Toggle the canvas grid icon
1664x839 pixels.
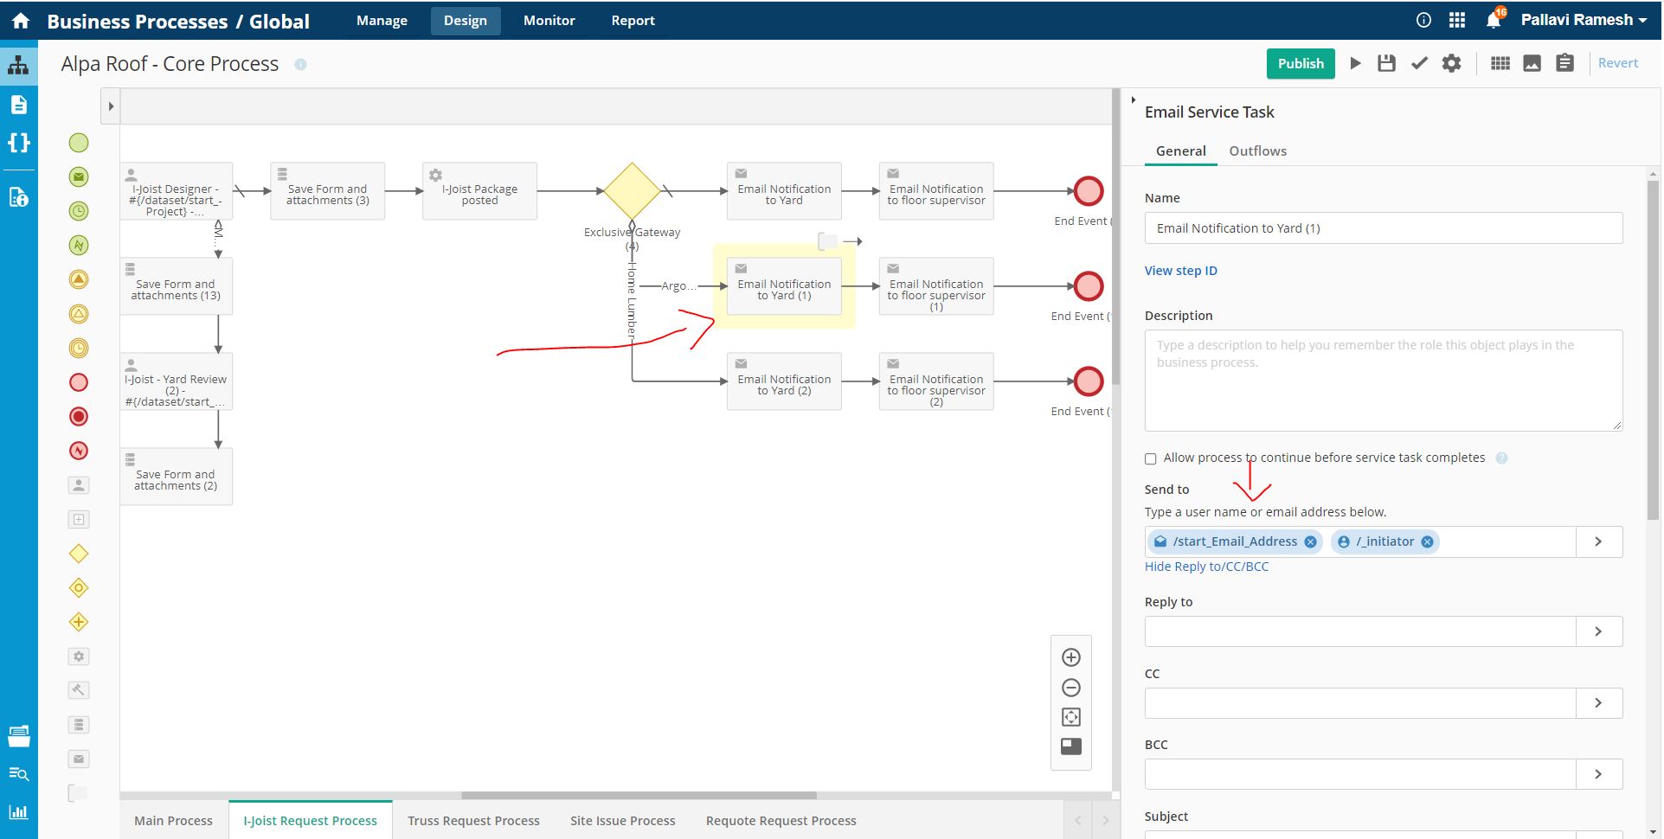point(1500,62)
